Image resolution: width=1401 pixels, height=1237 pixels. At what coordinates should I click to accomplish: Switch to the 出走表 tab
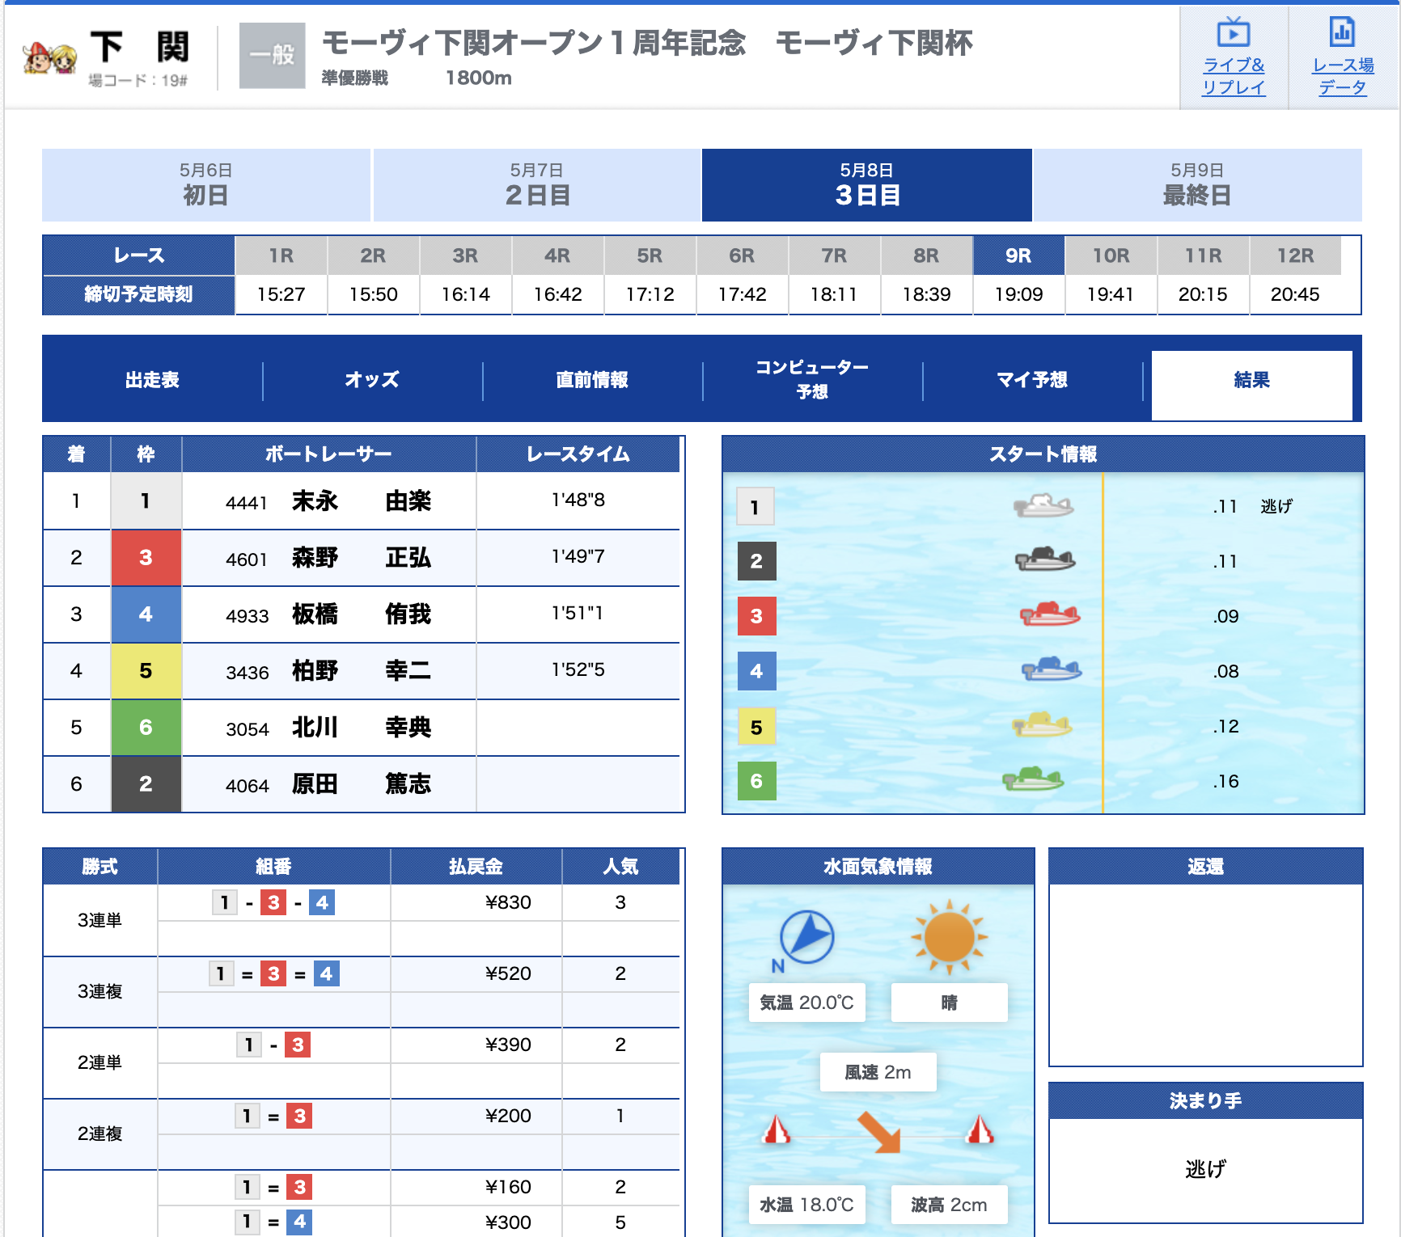(152, 380)
